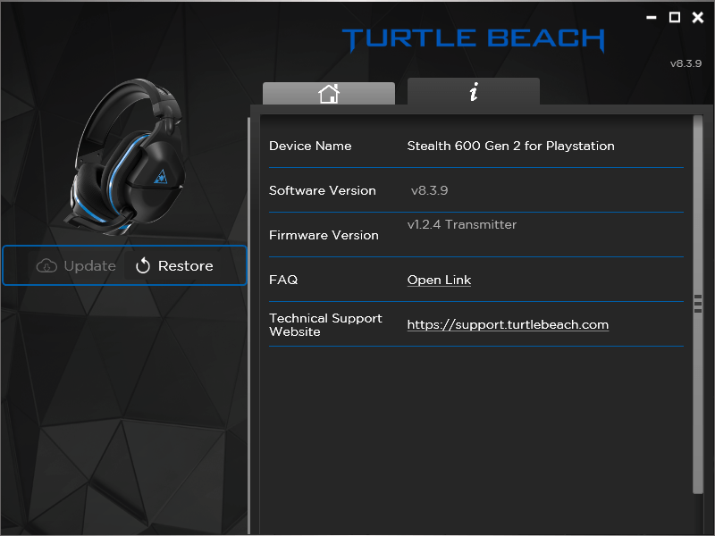Click the 'Firmware Version' label
Screen dimensions: 715x536
point(324,235)
